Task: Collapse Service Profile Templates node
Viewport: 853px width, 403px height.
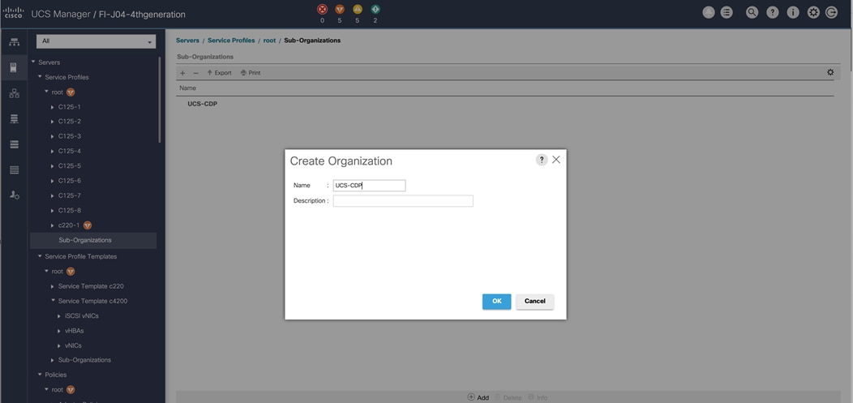Action: (x=40, y=256)
